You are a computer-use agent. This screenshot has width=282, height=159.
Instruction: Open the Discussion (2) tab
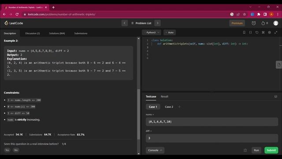(x=33, y=34)
